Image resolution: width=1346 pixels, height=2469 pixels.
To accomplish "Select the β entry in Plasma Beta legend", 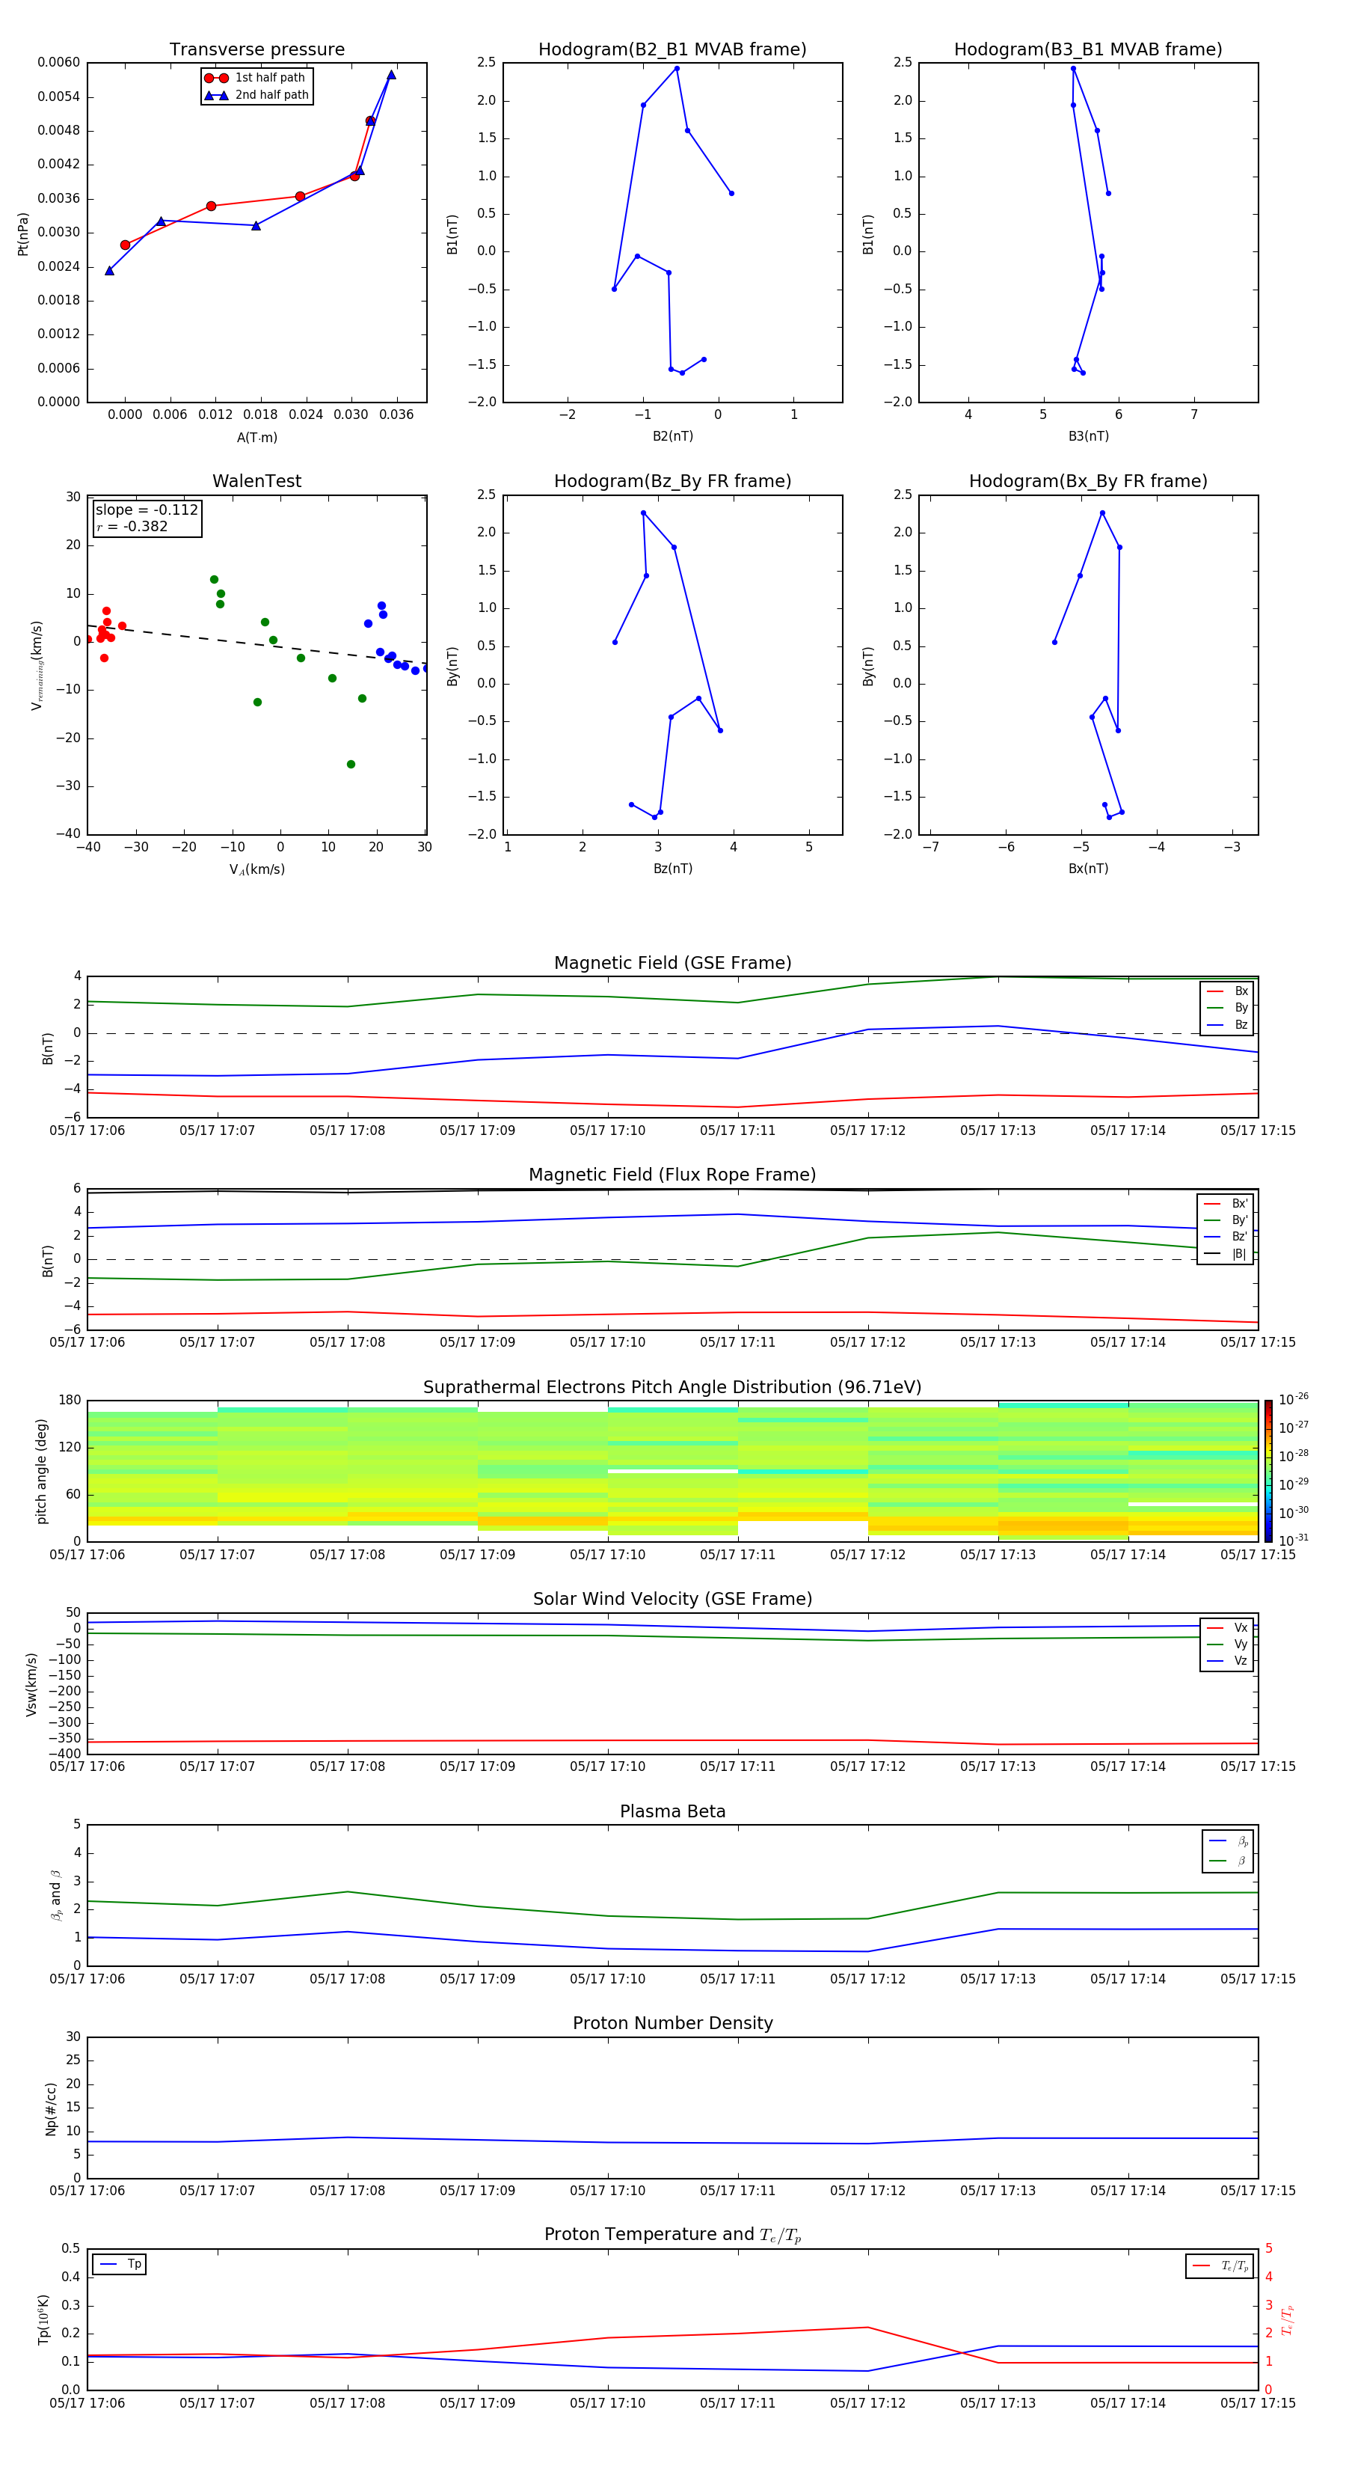I will click(1228, 1861).
